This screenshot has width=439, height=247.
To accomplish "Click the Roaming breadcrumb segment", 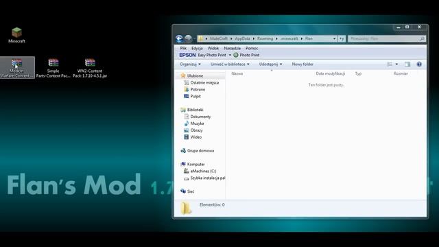I will click(x=265, y=38).
